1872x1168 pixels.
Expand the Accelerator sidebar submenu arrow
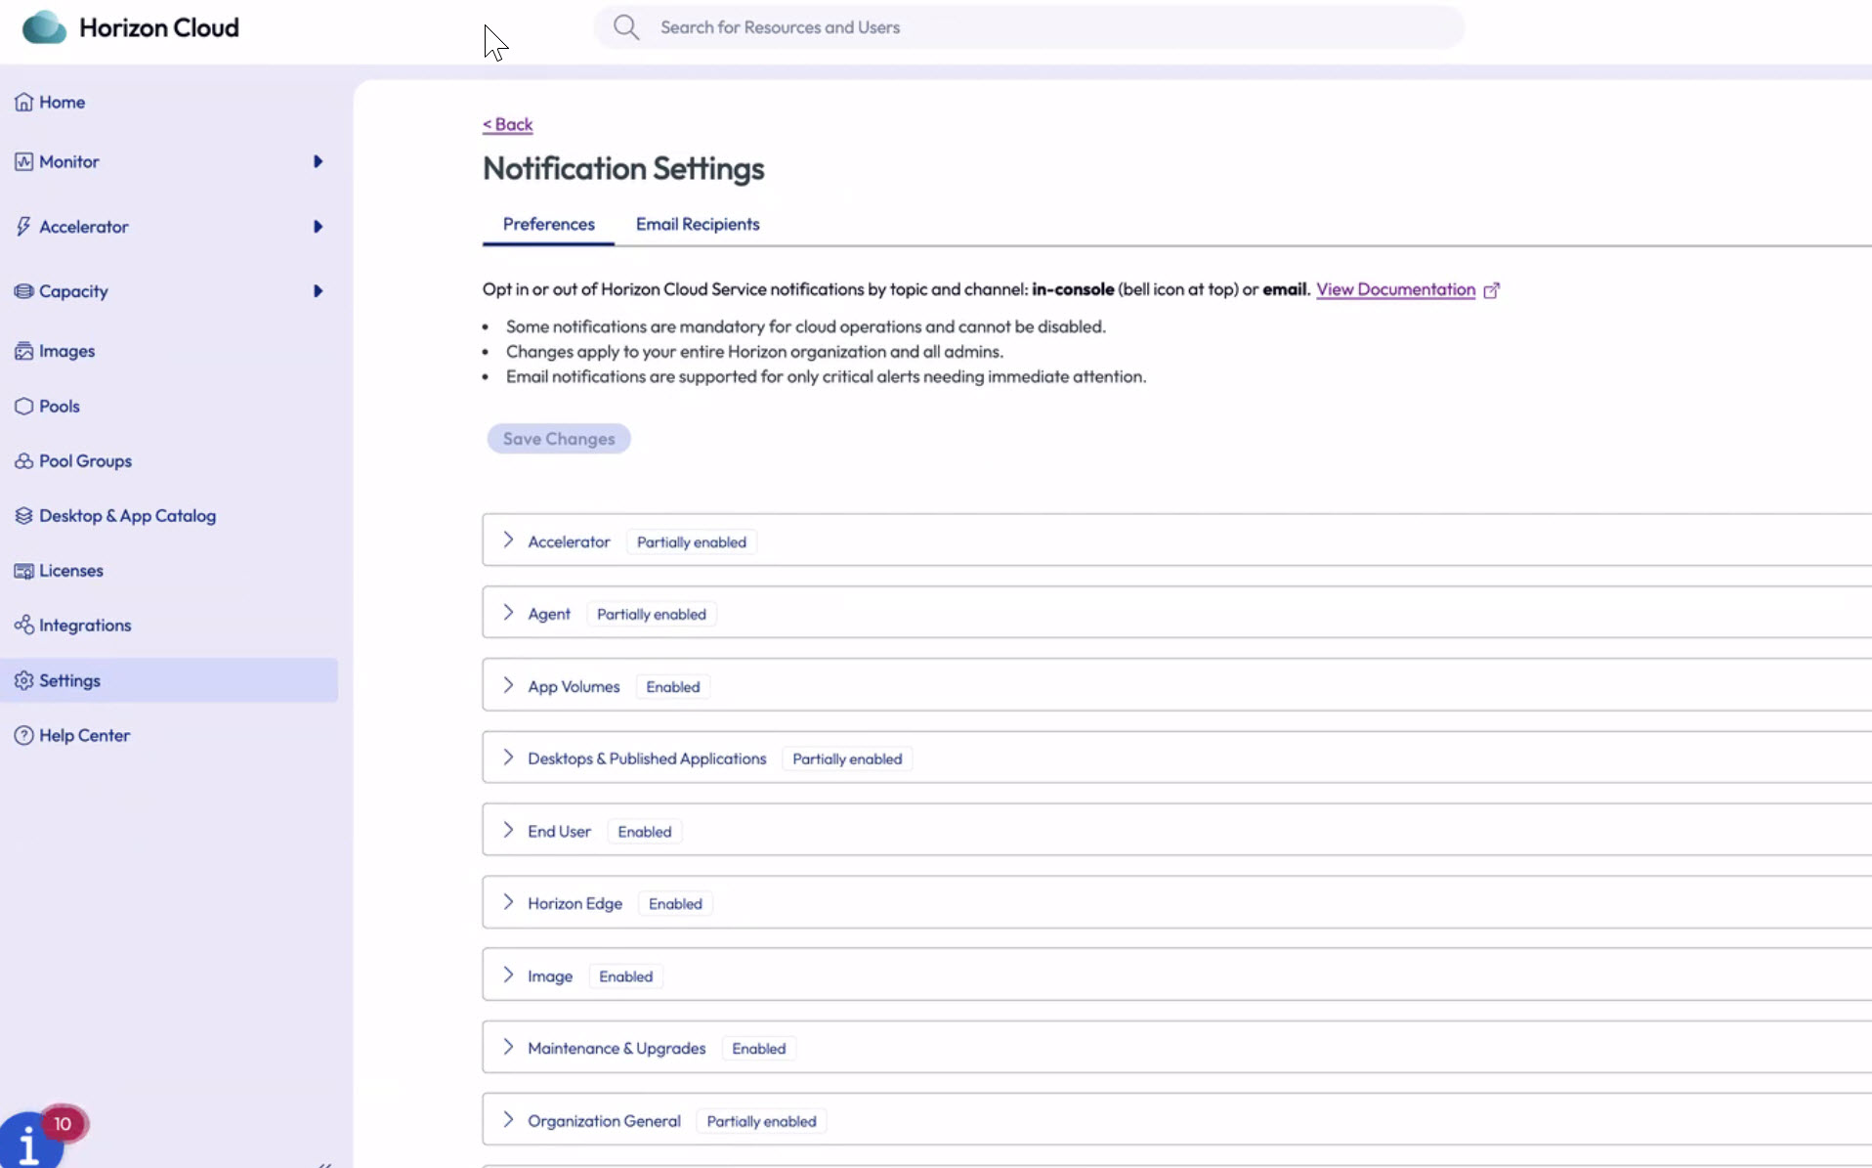318,227
